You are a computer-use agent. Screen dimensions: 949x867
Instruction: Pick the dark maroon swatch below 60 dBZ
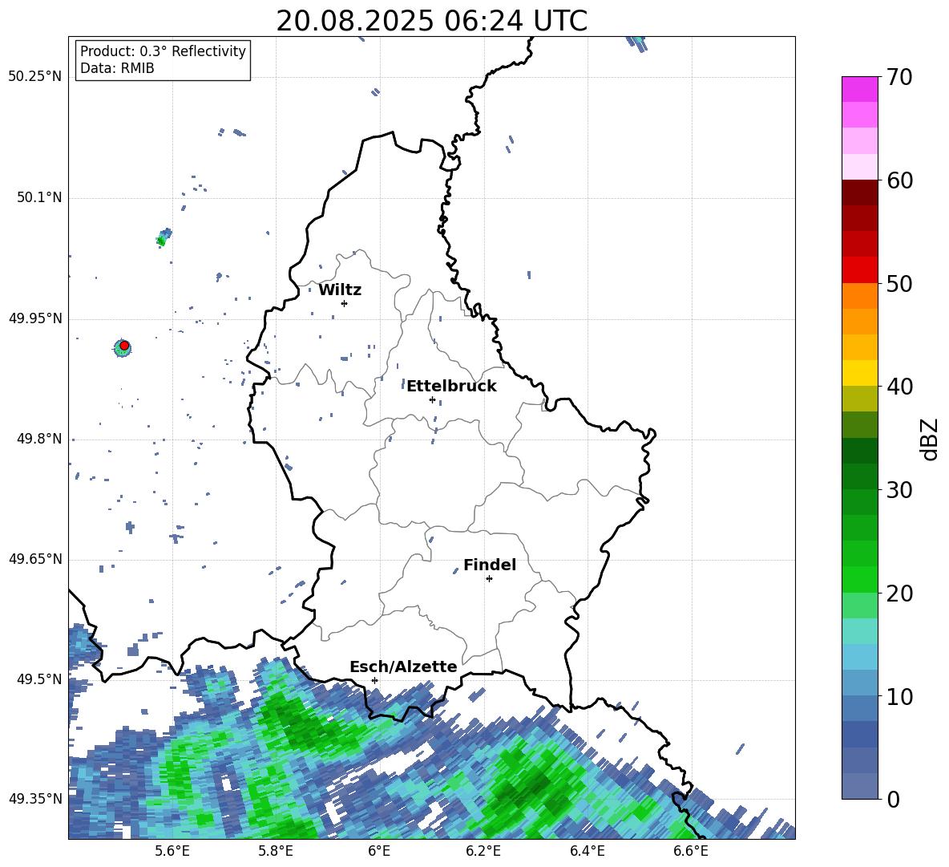(x=859, y=192)
